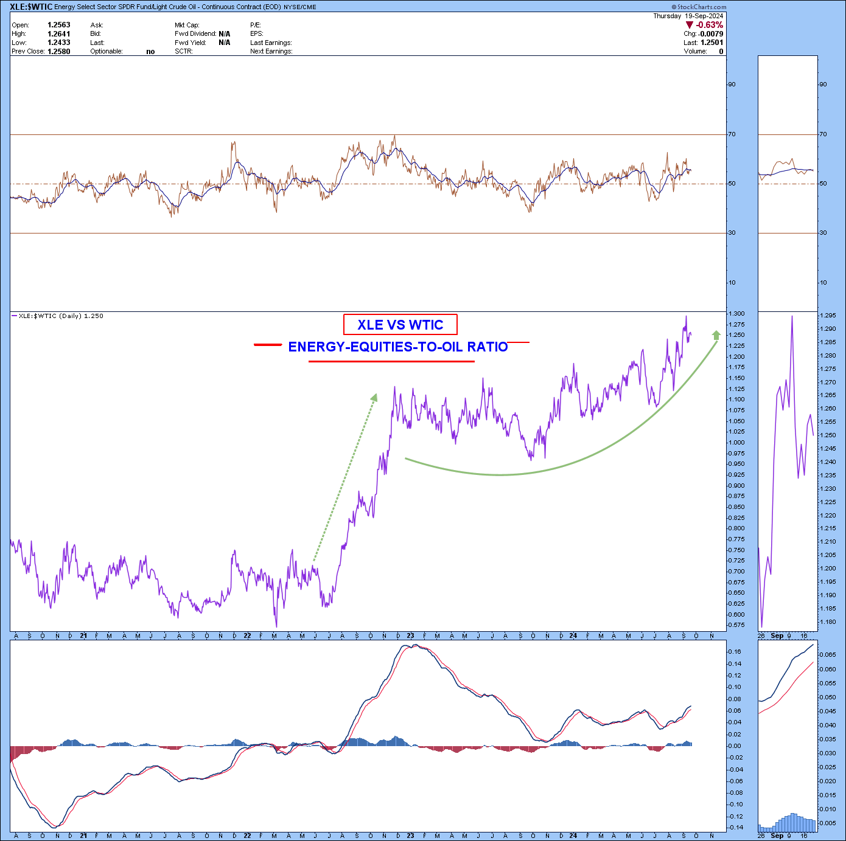Open the StockCharts.com watermark link
Viewport: 846px width, 841px height.
click(699, 7)
